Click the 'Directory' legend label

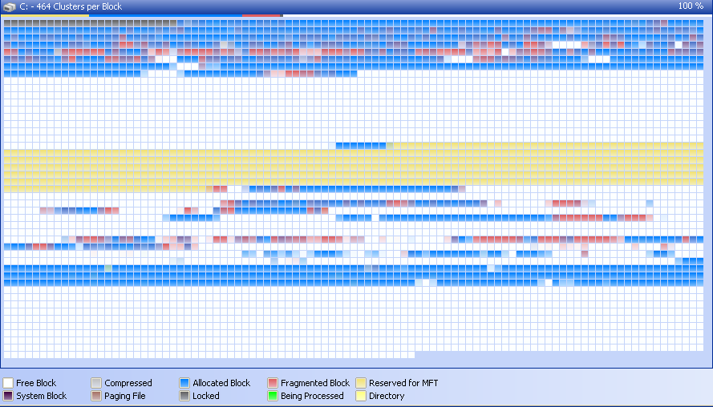coord(387,396)
